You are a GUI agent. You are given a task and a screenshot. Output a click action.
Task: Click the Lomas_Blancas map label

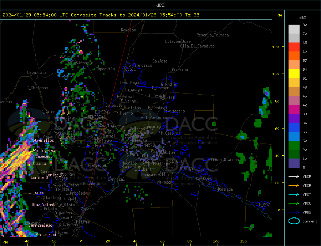click(225, 160)
